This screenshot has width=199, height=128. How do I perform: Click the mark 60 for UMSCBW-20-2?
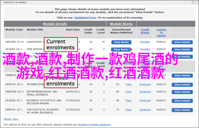(x=117, y=92)
